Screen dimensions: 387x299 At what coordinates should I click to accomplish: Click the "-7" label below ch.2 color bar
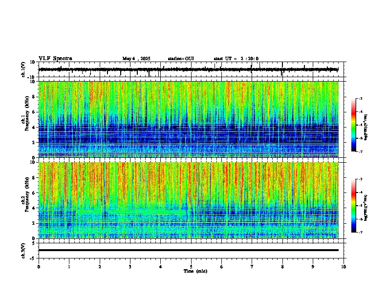[360, 232]
